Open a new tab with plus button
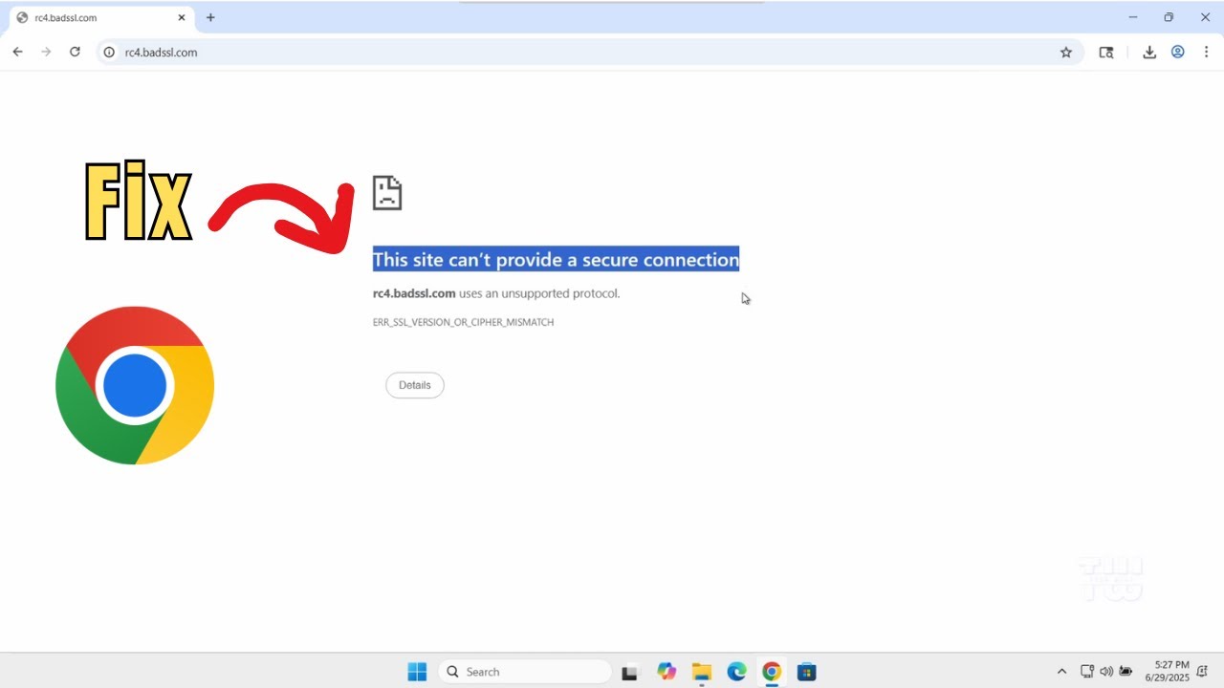Screen dimensions: 1224x688 coord(210,17)
